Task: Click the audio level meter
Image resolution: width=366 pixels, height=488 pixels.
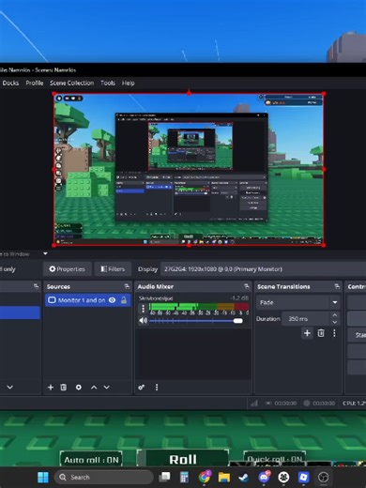Action: pyautogui.click(x=199, y=306)
